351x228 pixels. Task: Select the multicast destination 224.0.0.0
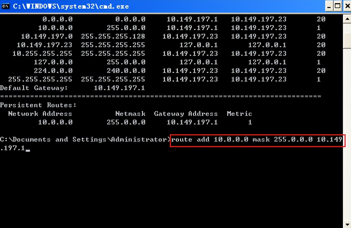pyautogui.click(x=53, y=71)
